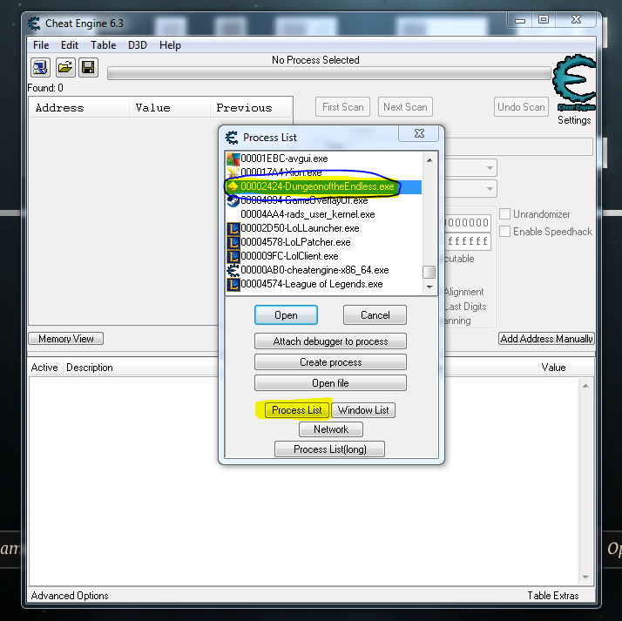Select the GameOverlayUI.exe process entry
The height and width of the screenshot is (621, 622).
pyautogui.click(x=324, y=200)
